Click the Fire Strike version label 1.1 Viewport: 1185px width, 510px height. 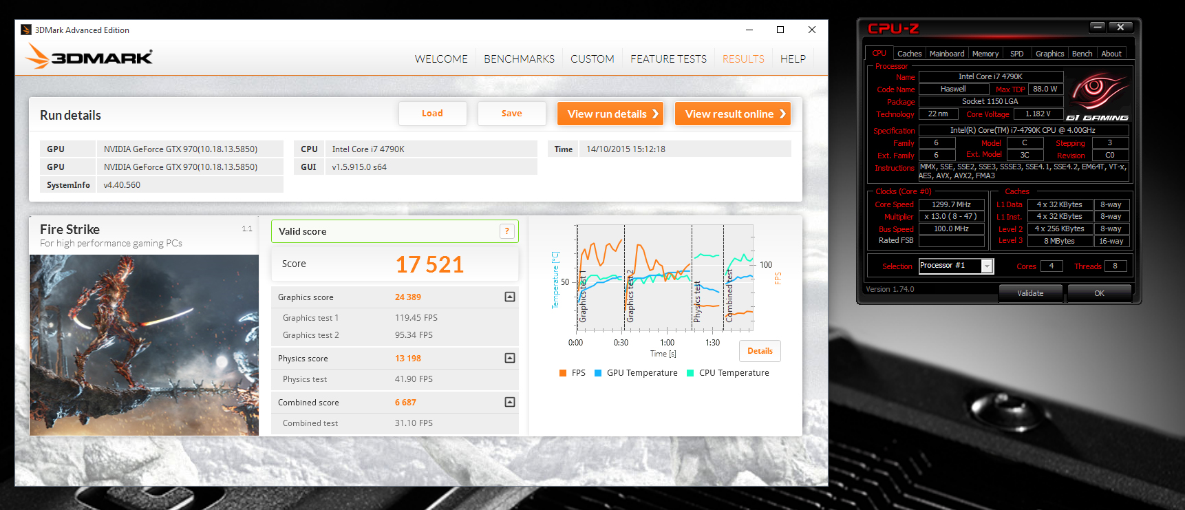click(x=247, y=229)
